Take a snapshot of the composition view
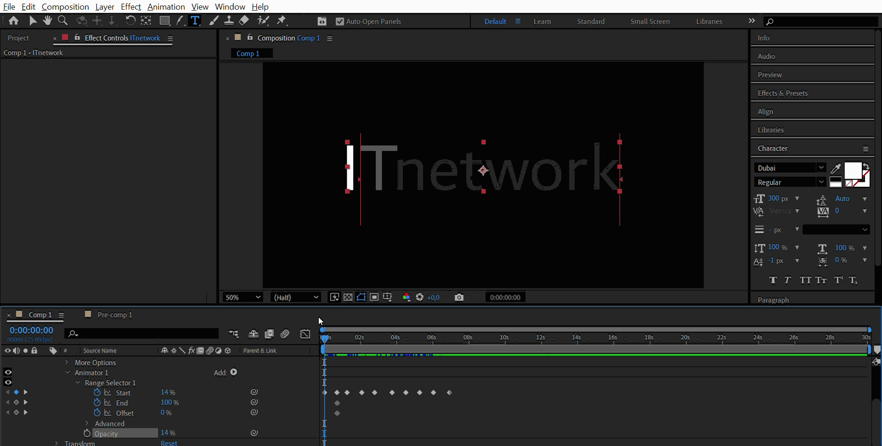Image resolution: width=882 pixels, height=446 pixels. 459,297
